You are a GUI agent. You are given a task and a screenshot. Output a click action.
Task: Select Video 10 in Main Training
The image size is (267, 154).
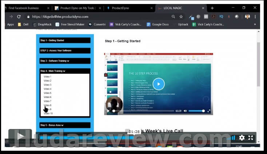(48, 113)
